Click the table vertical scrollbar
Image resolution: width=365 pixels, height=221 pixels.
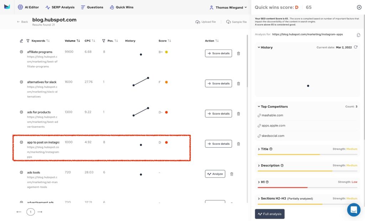tap(247, 61)
